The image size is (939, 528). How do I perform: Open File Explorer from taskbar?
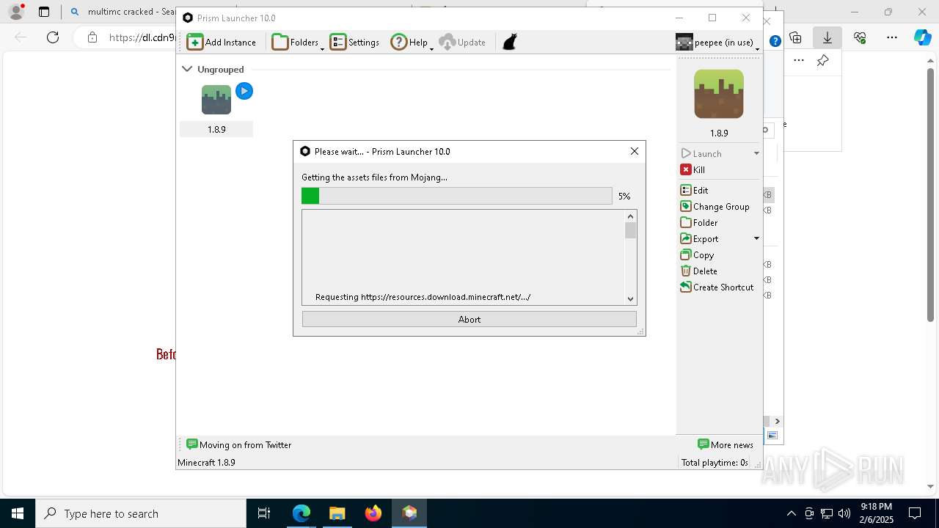pyautogui.click(x=337, y=513)
